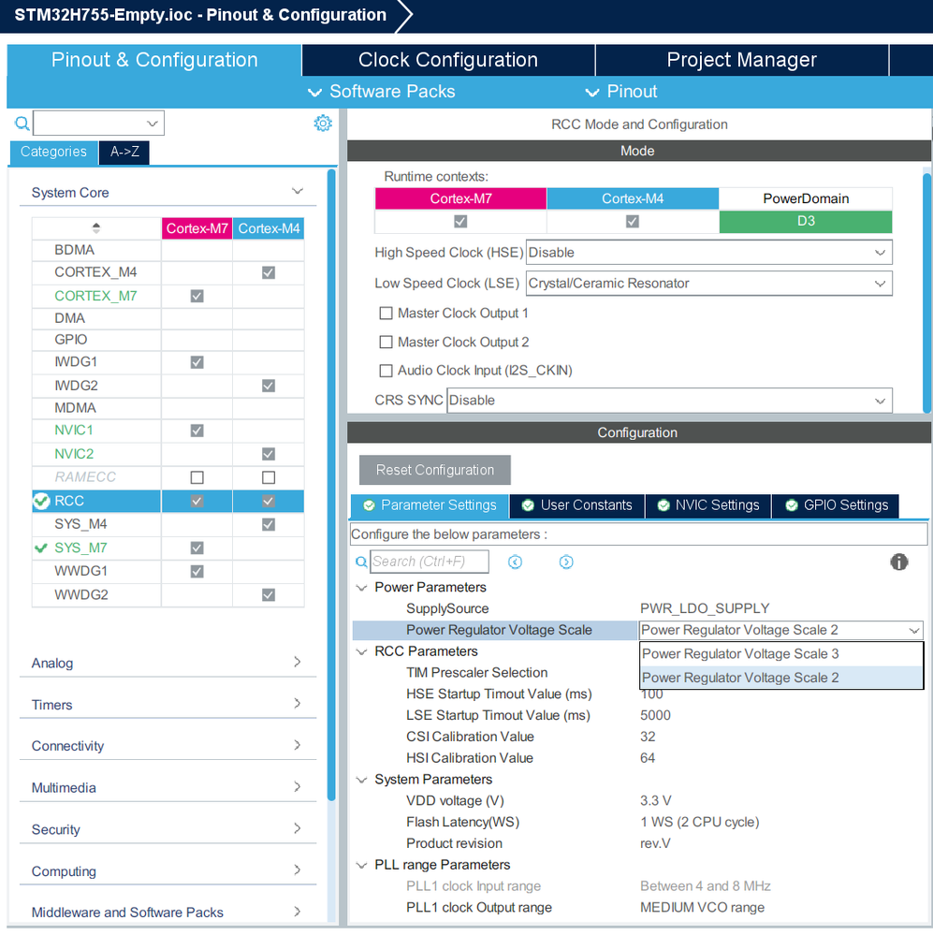Show parameter information with the info icon

(899, 562)
